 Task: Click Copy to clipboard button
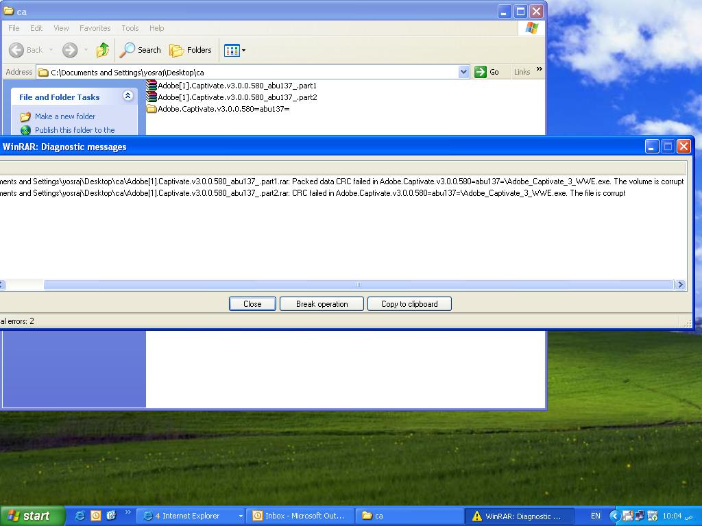click(409, 304)
